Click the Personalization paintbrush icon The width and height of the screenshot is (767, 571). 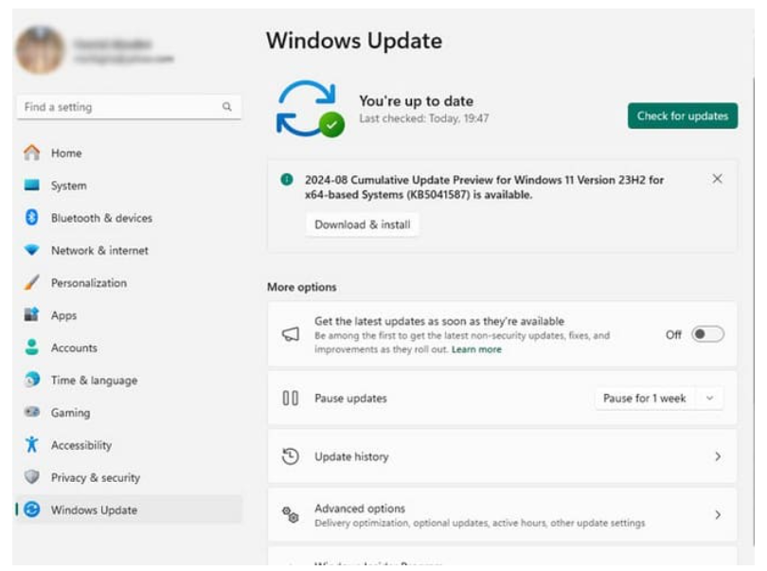tap(32, 282)
